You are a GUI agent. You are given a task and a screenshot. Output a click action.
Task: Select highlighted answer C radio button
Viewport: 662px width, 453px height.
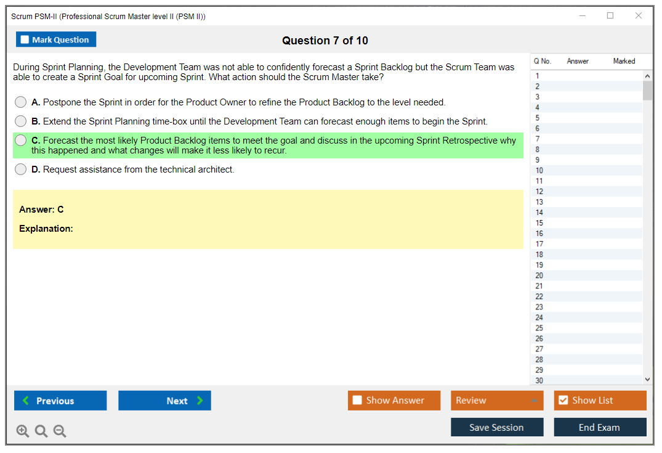click(x=21, y=141)
